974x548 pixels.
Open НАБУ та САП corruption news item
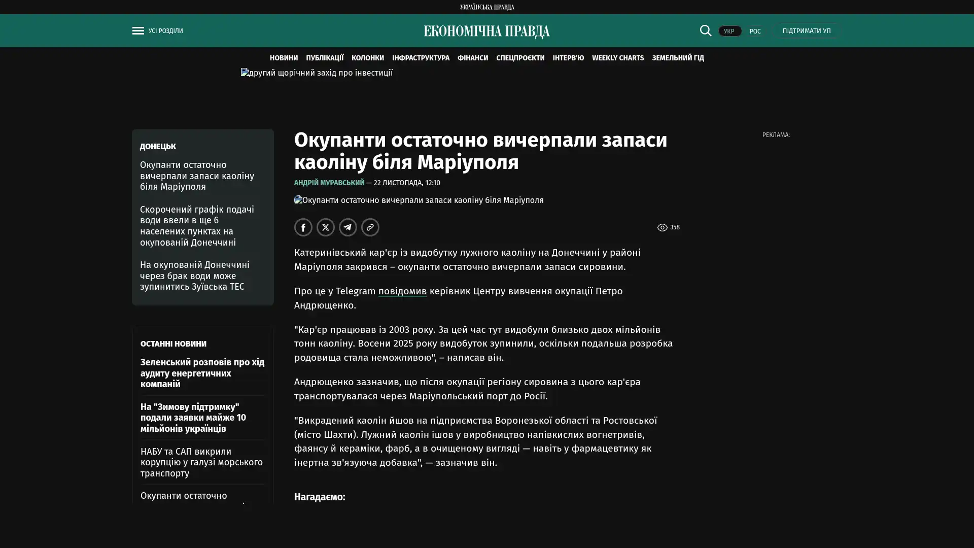201,462
